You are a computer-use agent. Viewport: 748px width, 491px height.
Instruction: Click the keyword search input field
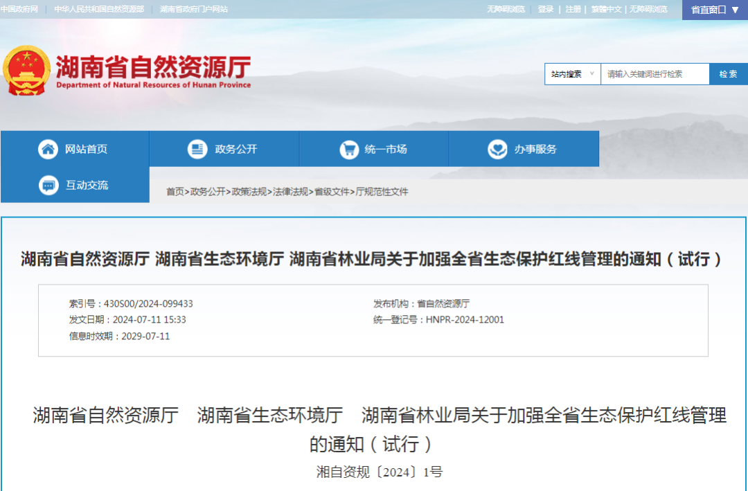(654, 74)
